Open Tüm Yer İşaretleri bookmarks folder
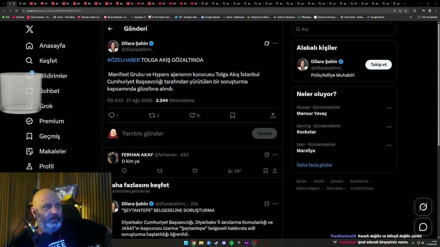The width and height of the screenshot is (440, 247). pos(427,17)
